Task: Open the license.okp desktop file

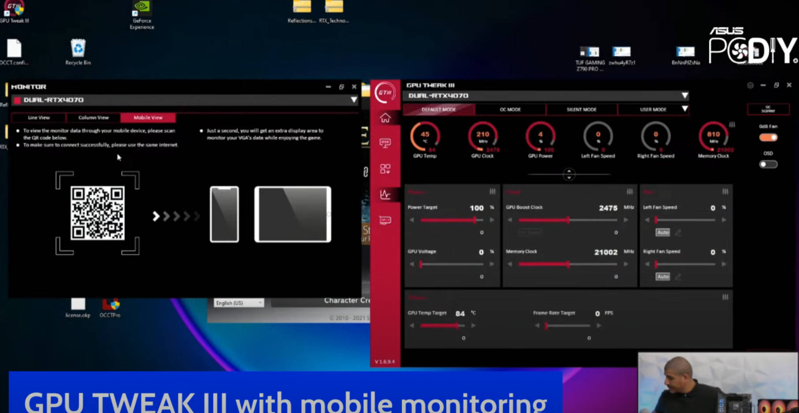Action: 78,308
